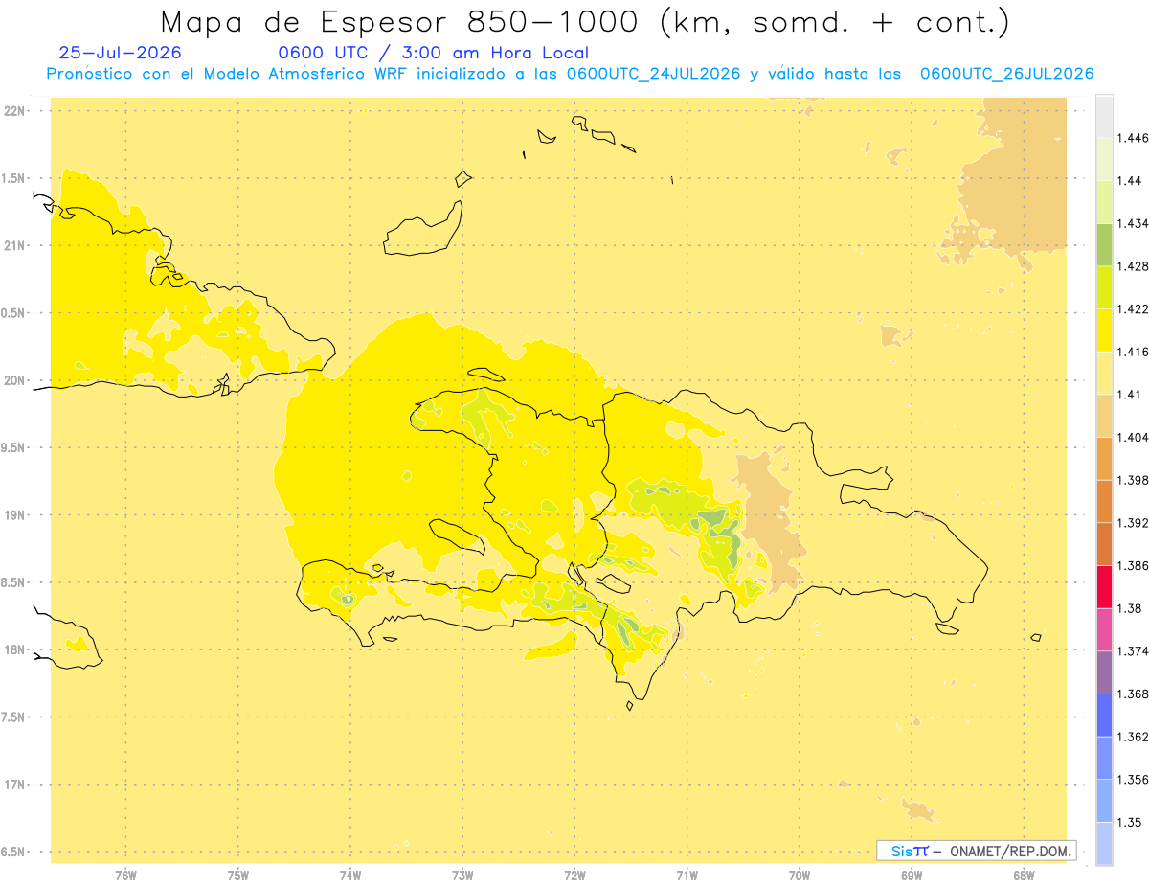This screenshot has width=1149, height=888.
Task: Click the 71W longitude label
Action: click(x=687, y=876)
